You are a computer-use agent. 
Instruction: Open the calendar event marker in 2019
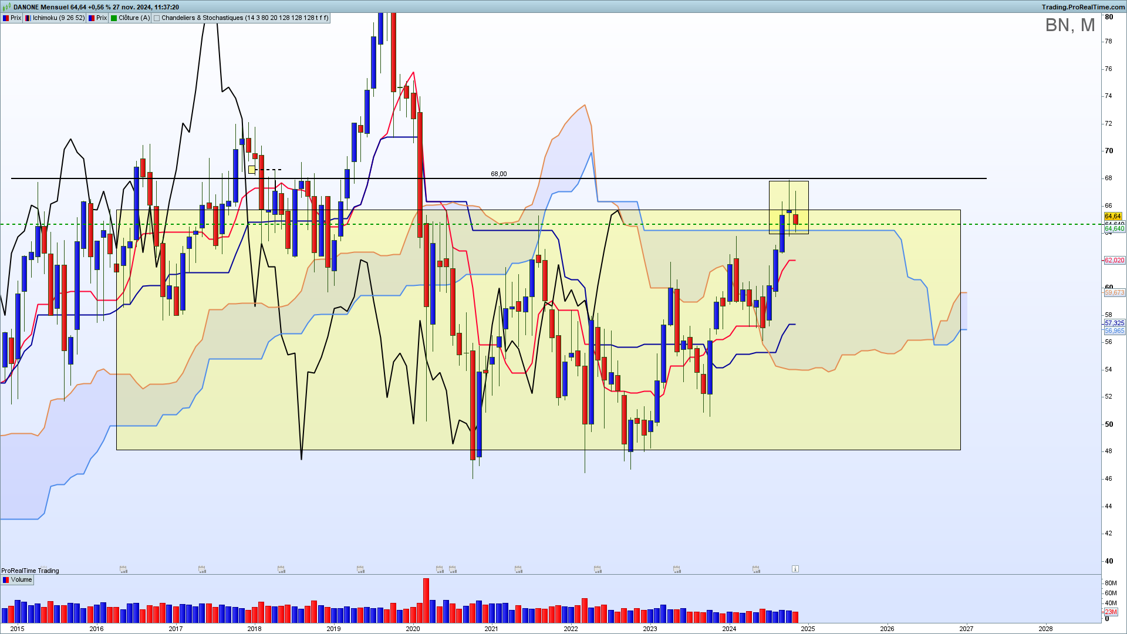[360, 569]
